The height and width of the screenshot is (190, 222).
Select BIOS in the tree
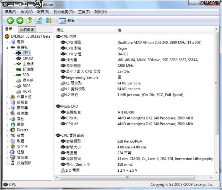click(23, 86)
